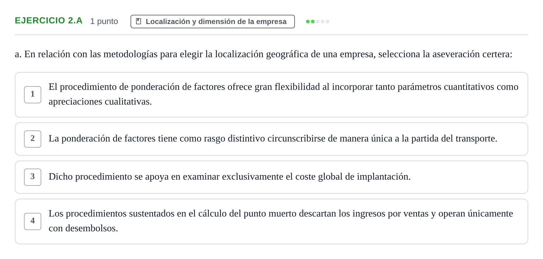Open the 'Localización y dimensión de la empresa' topic tag
Image resolution: width=543 pixels, height=259 pixels.
click(x=212, y=22)
